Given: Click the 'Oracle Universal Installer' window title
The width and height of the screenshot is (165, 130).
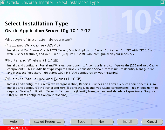Looking at the screenshot, I should (53, 3).
